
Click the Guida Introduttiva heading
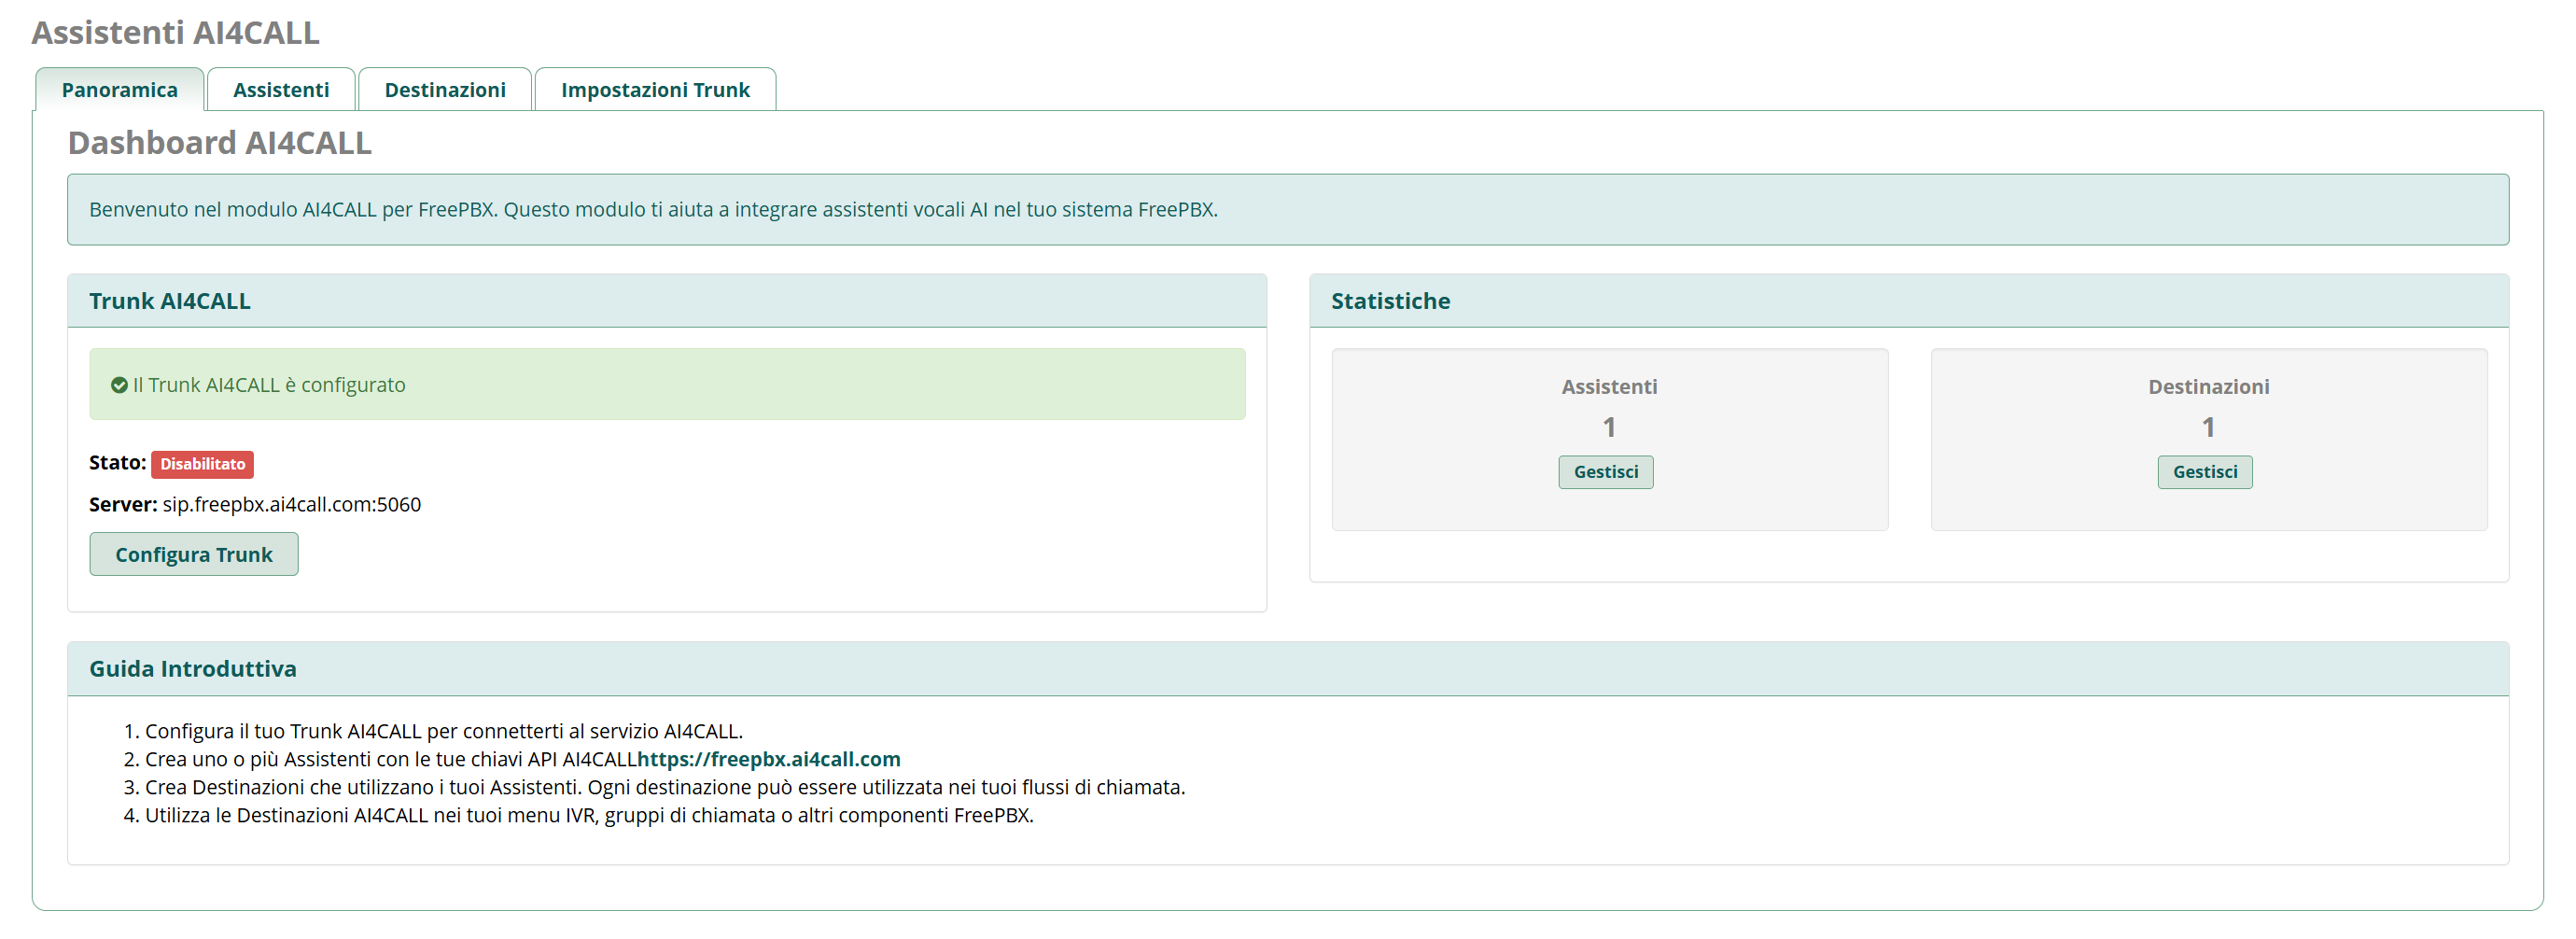[x=193, y=669]
